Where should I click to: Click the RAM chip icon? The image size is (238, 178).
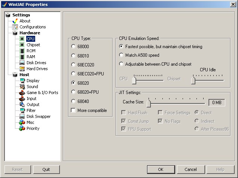pyautogui.click(x=22, y=57)
